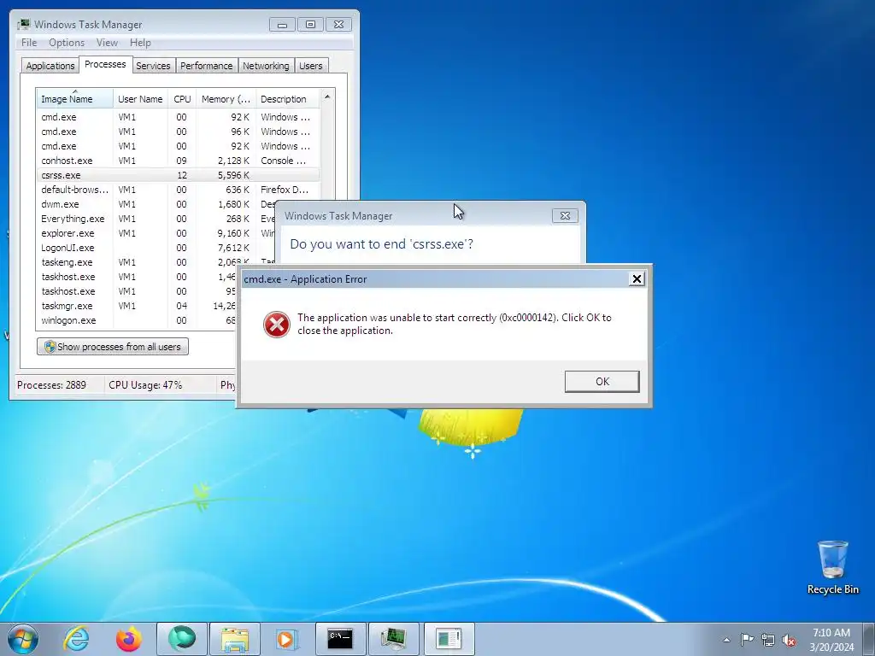
Task: Open the Help menu in Task Manager
Action: [140, 43]
